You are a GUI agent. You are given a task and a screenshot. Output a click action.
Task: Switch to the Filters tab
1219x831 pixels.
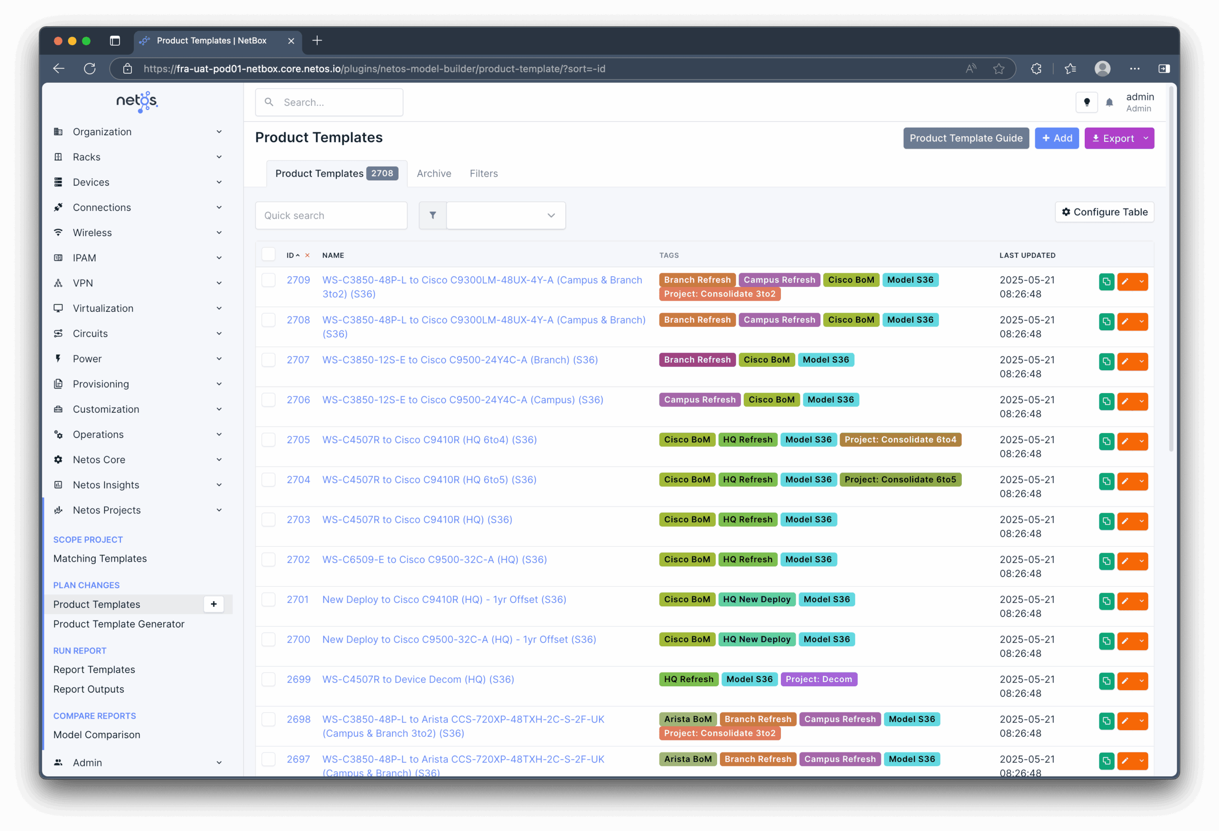[484, 174]
